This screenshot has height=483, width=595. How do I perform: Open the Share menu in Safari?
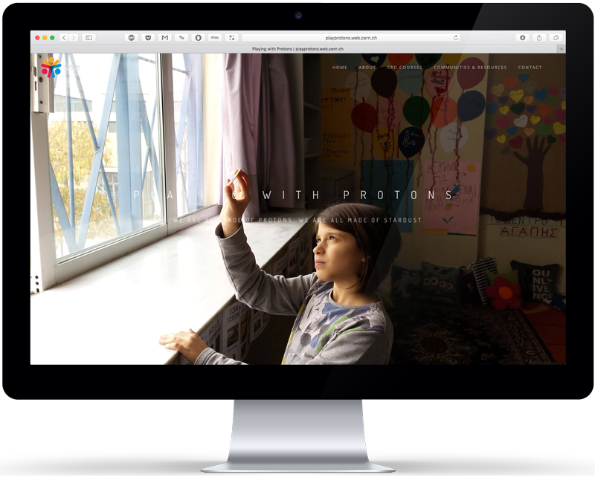539,37
